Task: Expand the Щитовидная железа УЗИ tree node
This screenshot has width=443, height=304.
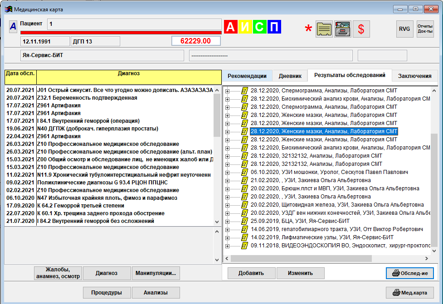Action: (x=228, y=205)
